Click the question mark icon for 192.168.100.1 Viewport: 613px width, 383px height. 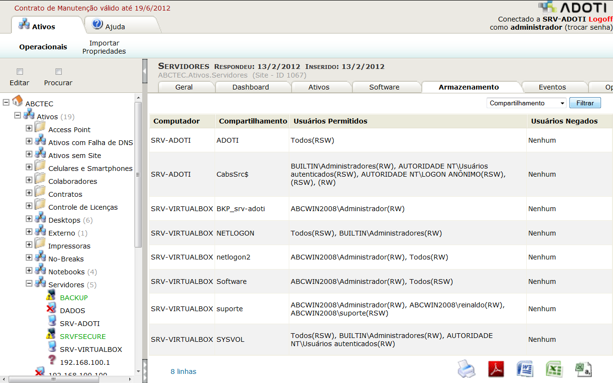pyautogui.click(x=52, y=360)
